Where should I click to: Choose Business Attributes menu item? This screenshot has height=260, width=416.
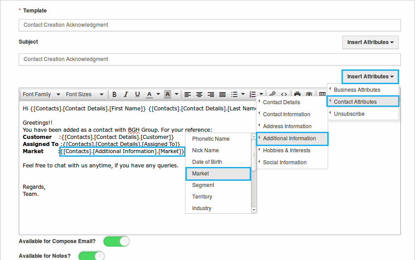pyautogui.click(x=362, y=89)
